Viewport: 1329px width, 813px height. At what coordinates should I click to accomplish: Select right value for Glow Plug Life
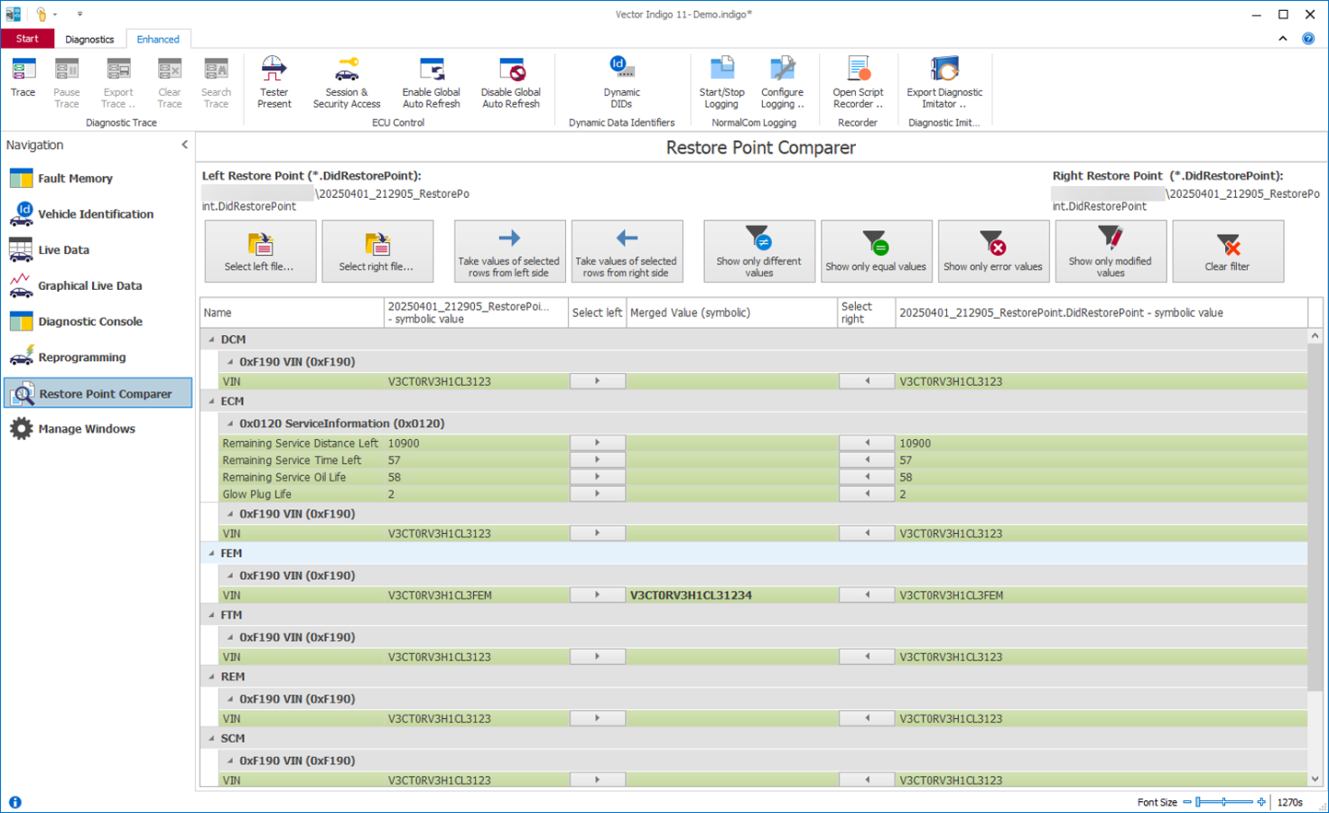click(x=867, y=494)
